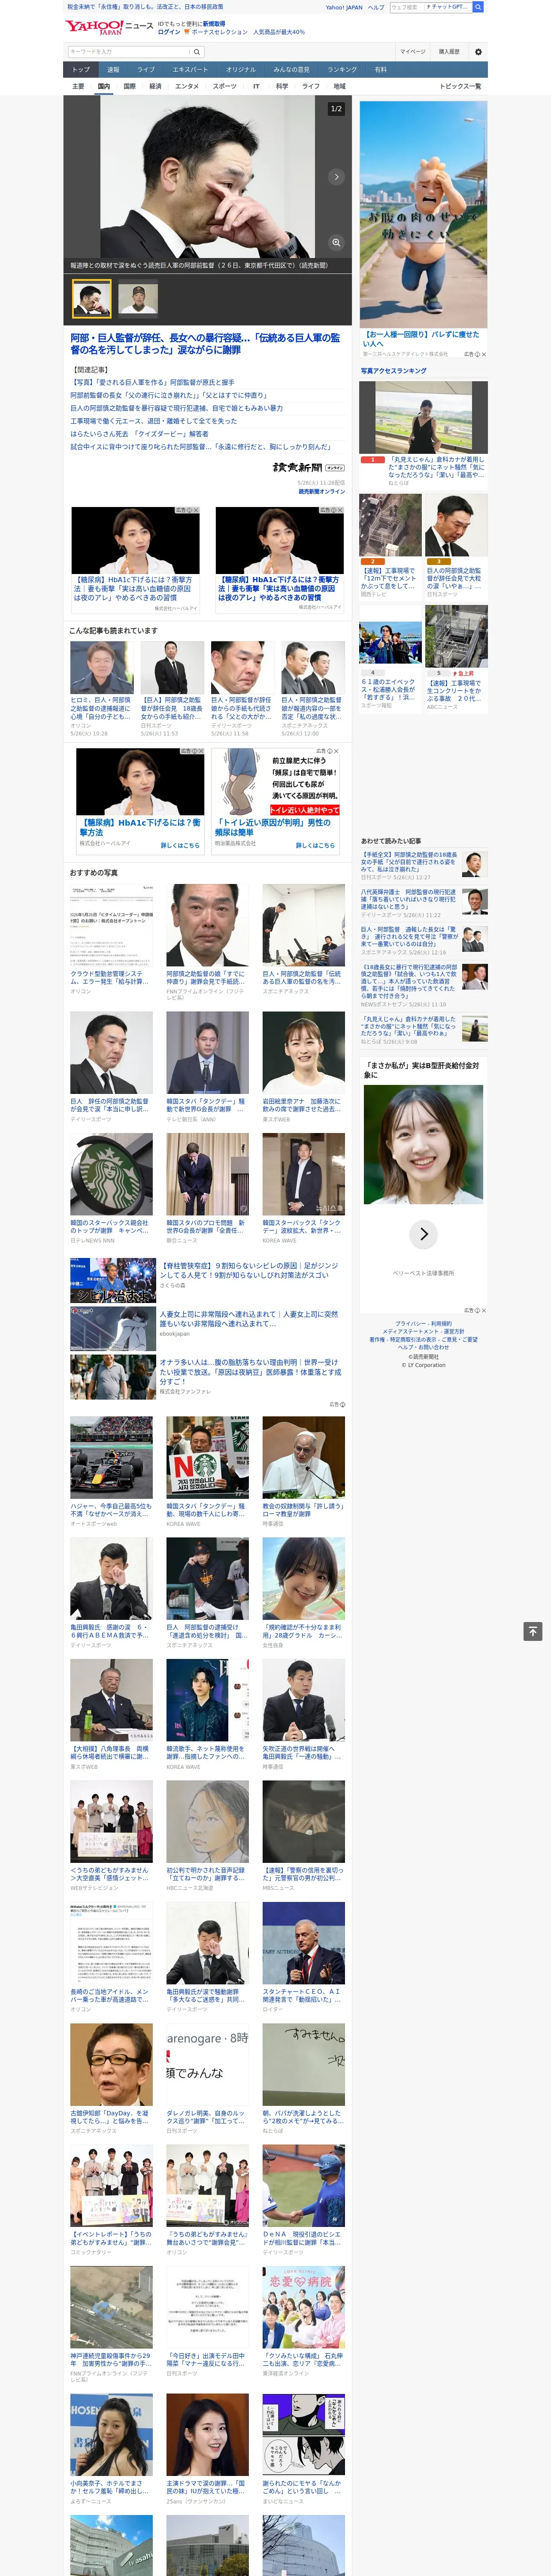Viewport: 551px width, 2576px height.
Task: Click the next arrow in VeryBest ad
Action: tap(424, 1234)
